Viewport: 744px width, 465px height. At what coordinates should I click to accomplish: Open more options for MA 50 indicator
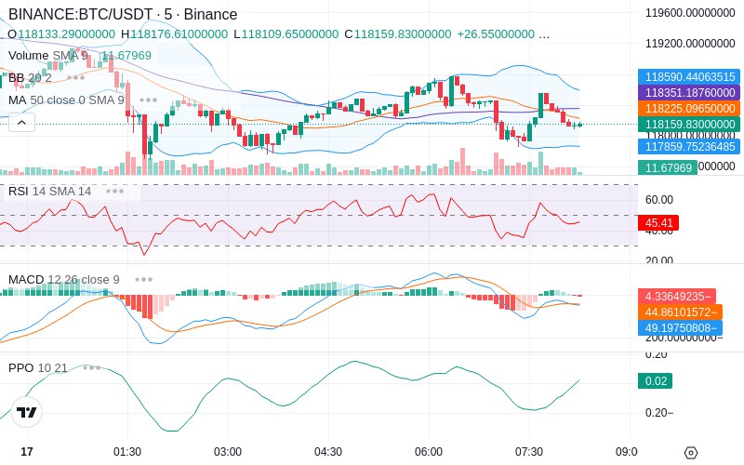pos(149,100)
